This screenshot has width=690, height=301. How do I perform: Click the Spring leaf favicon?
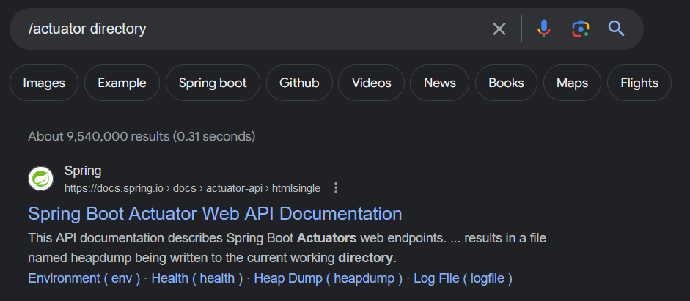40,179
